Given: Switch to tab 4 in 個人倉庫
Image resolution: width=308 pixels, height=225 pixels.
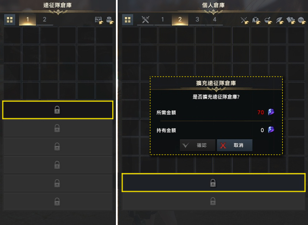Looking at the screenshot, I should click(x=214, y=19).
